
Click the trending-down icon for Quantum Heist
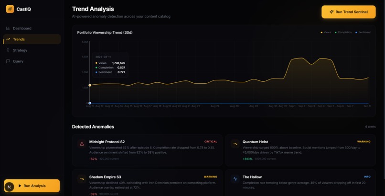(x=235, y=144)
